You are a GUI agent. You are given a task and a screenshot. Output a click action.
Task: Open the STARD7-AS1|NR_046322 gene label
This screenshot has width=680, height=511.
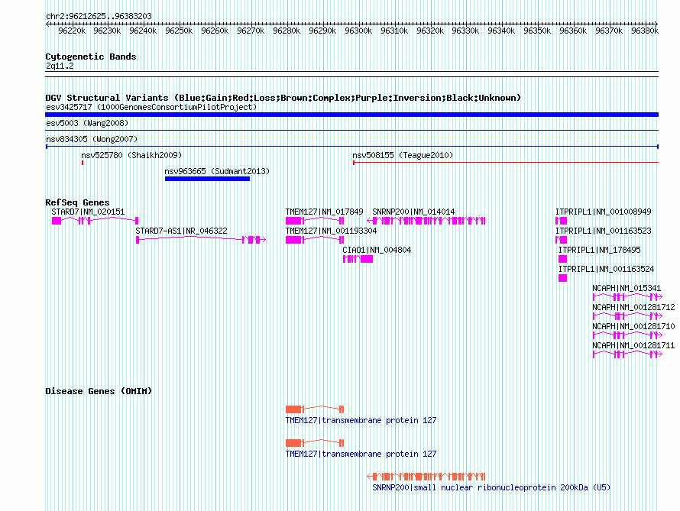pos(181,231)
